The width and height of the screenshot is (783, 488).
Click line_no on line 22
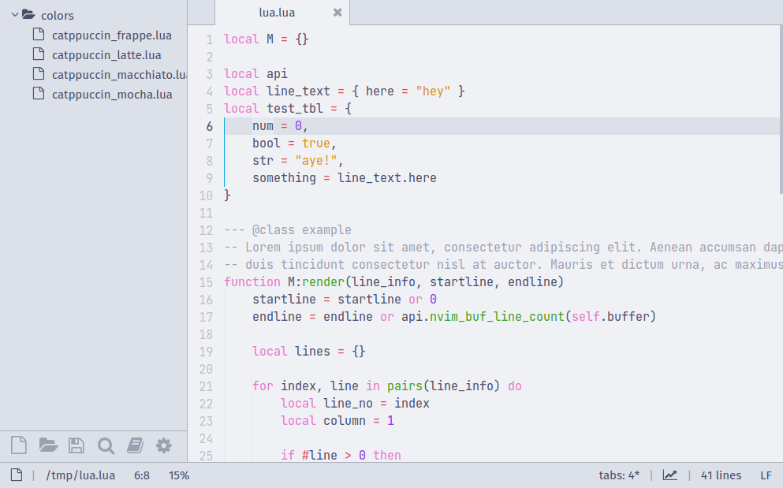tap(348, 404)
